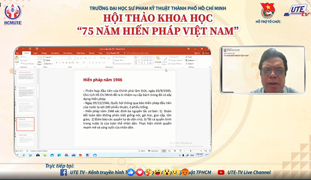311x180 pixels.
Task: Open File Explorer in taskbar
Action: pyautogui.click(x=45, y=155)
